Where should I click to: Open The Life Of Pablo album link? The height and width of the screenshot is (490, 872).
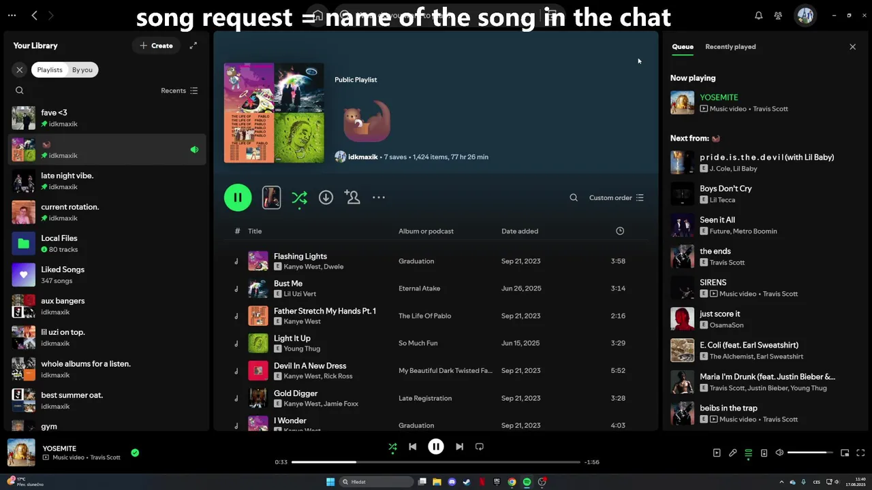point(424,316)
